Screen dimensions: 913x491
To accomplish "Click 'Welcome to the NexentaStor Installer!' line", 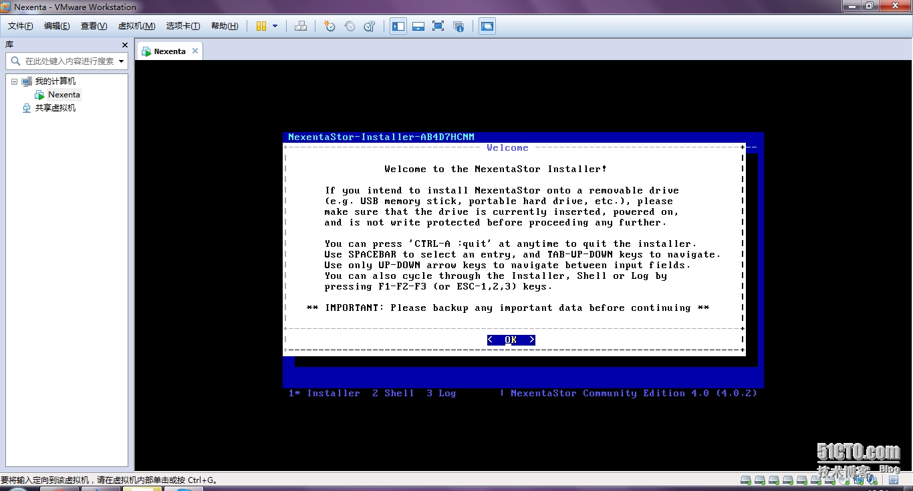I will coord(496,169).
